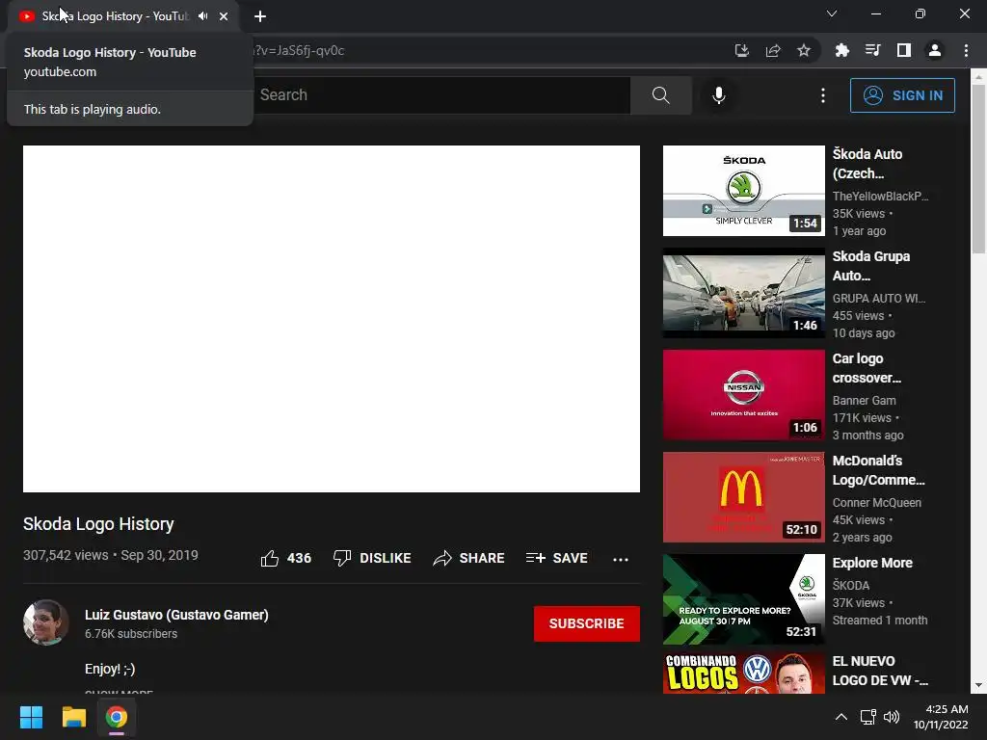This screenshot has height=740, width=987.
Task: Open McDonald's Logo/Comme... video thumbnail
Action: [743, 497]
